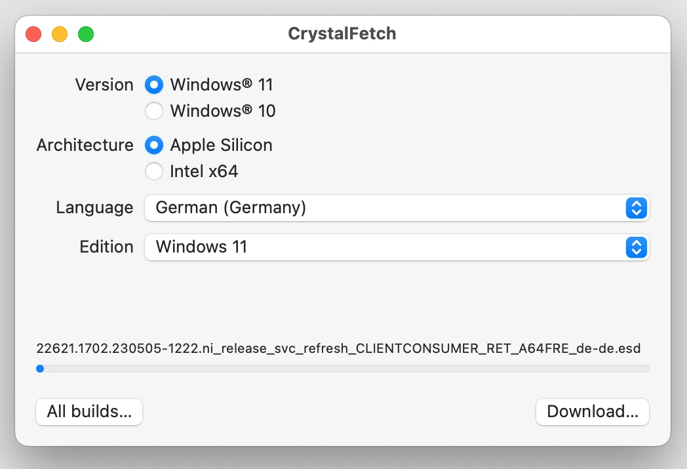The image size is (687, 469).
Task: Click the CrystalFetch window title
Action: pos(342,33)
